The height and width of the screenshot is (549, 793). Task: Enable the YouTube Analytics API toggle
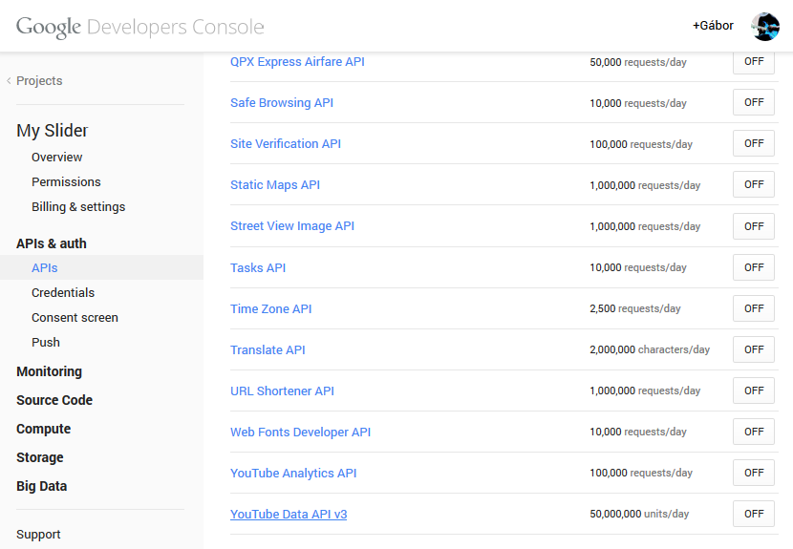point(754,473)
